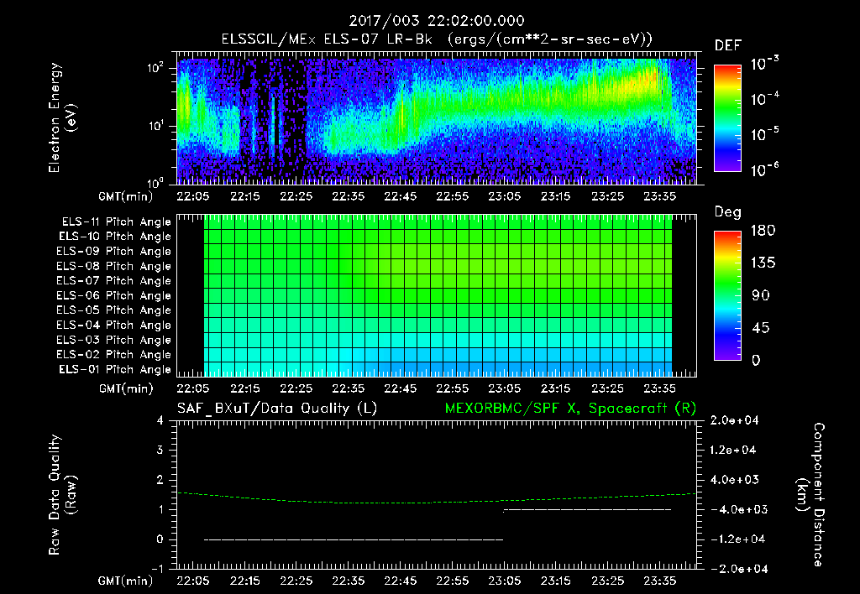Click the 45 value on Deg color bar
860x594 pixels.
761,328
